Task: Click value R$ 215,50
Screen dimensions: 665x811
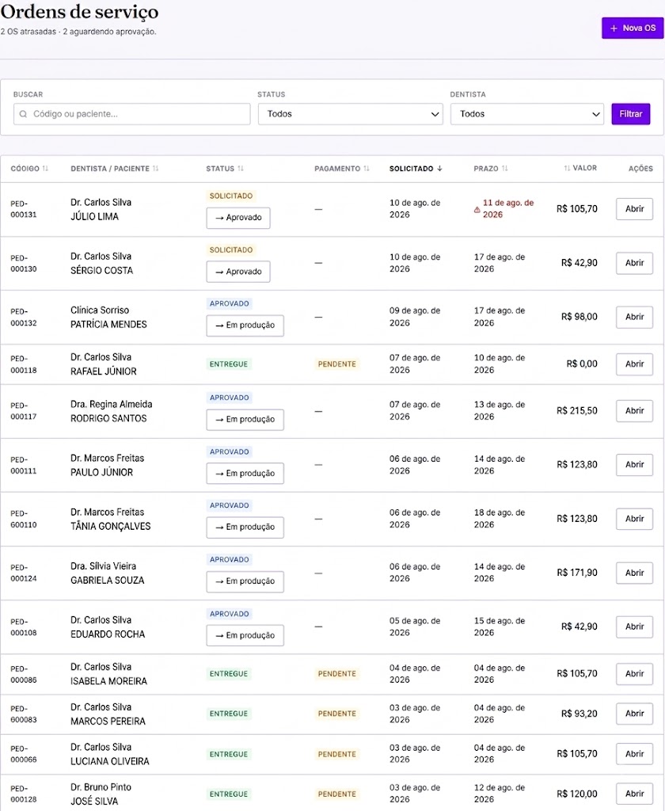Action: pyautogui.click(x=576, y=411)
